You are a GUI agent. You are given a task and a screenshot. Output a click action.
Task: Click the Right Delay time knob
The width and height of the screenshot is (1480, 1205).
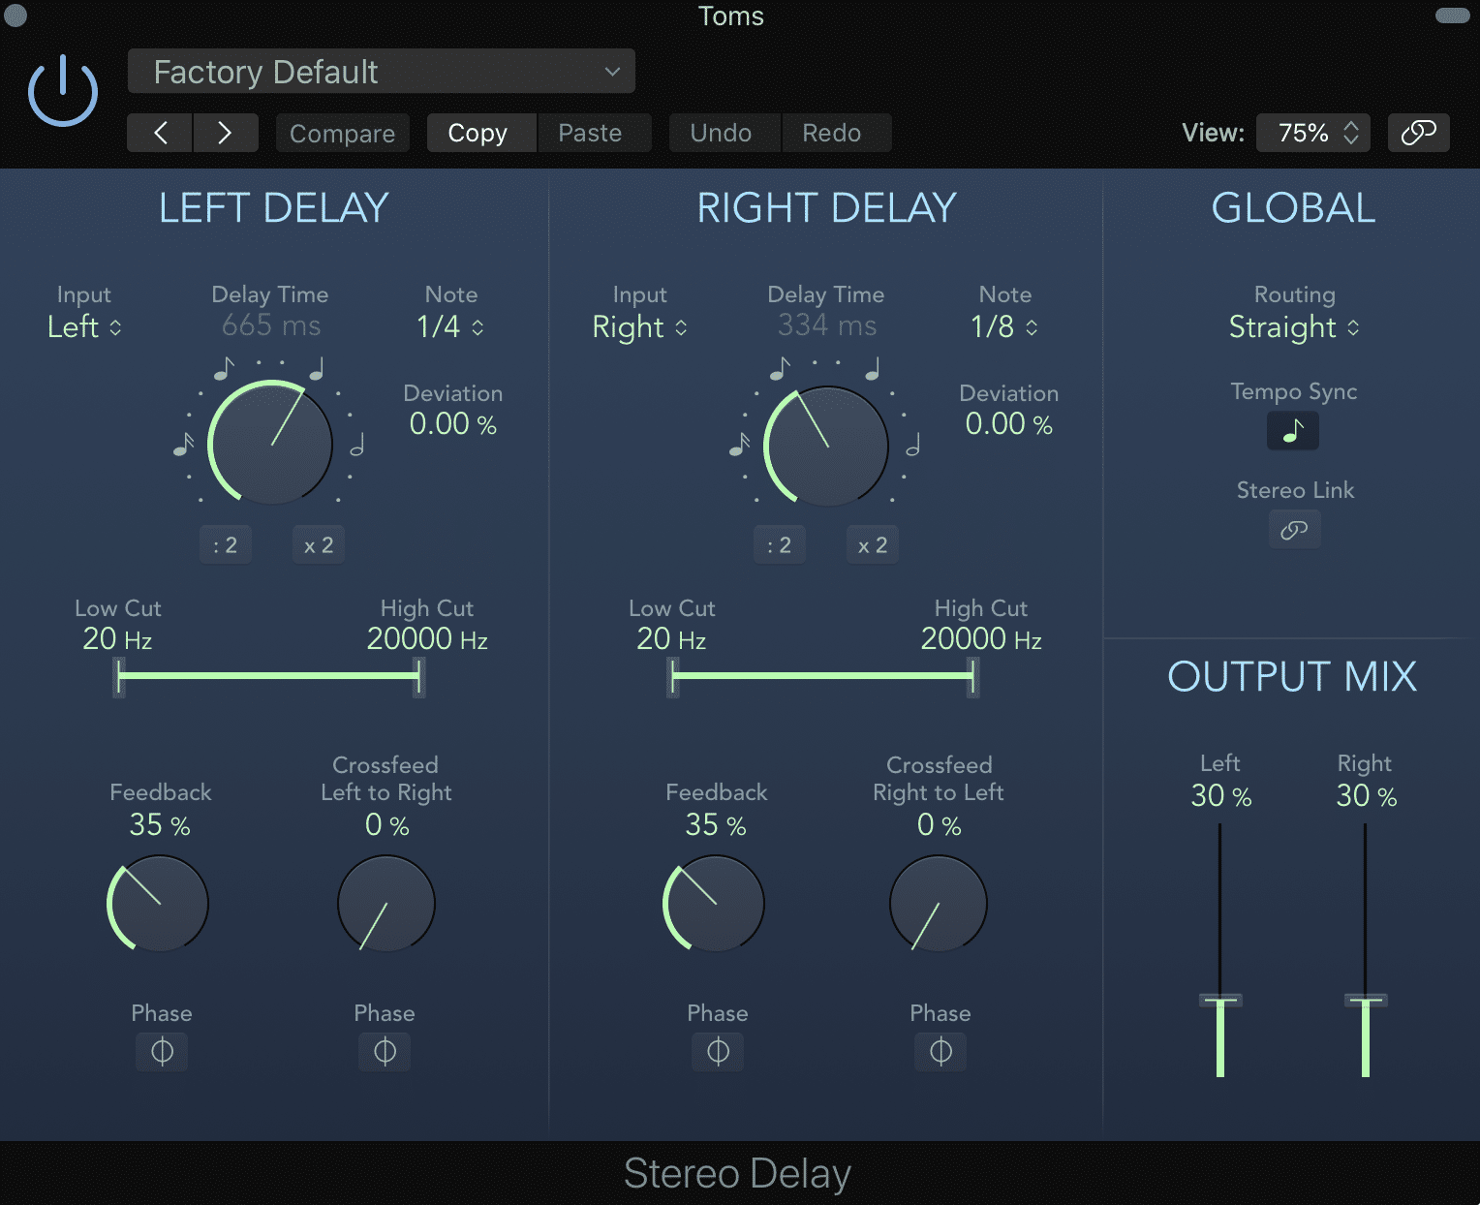click(826, 446)
